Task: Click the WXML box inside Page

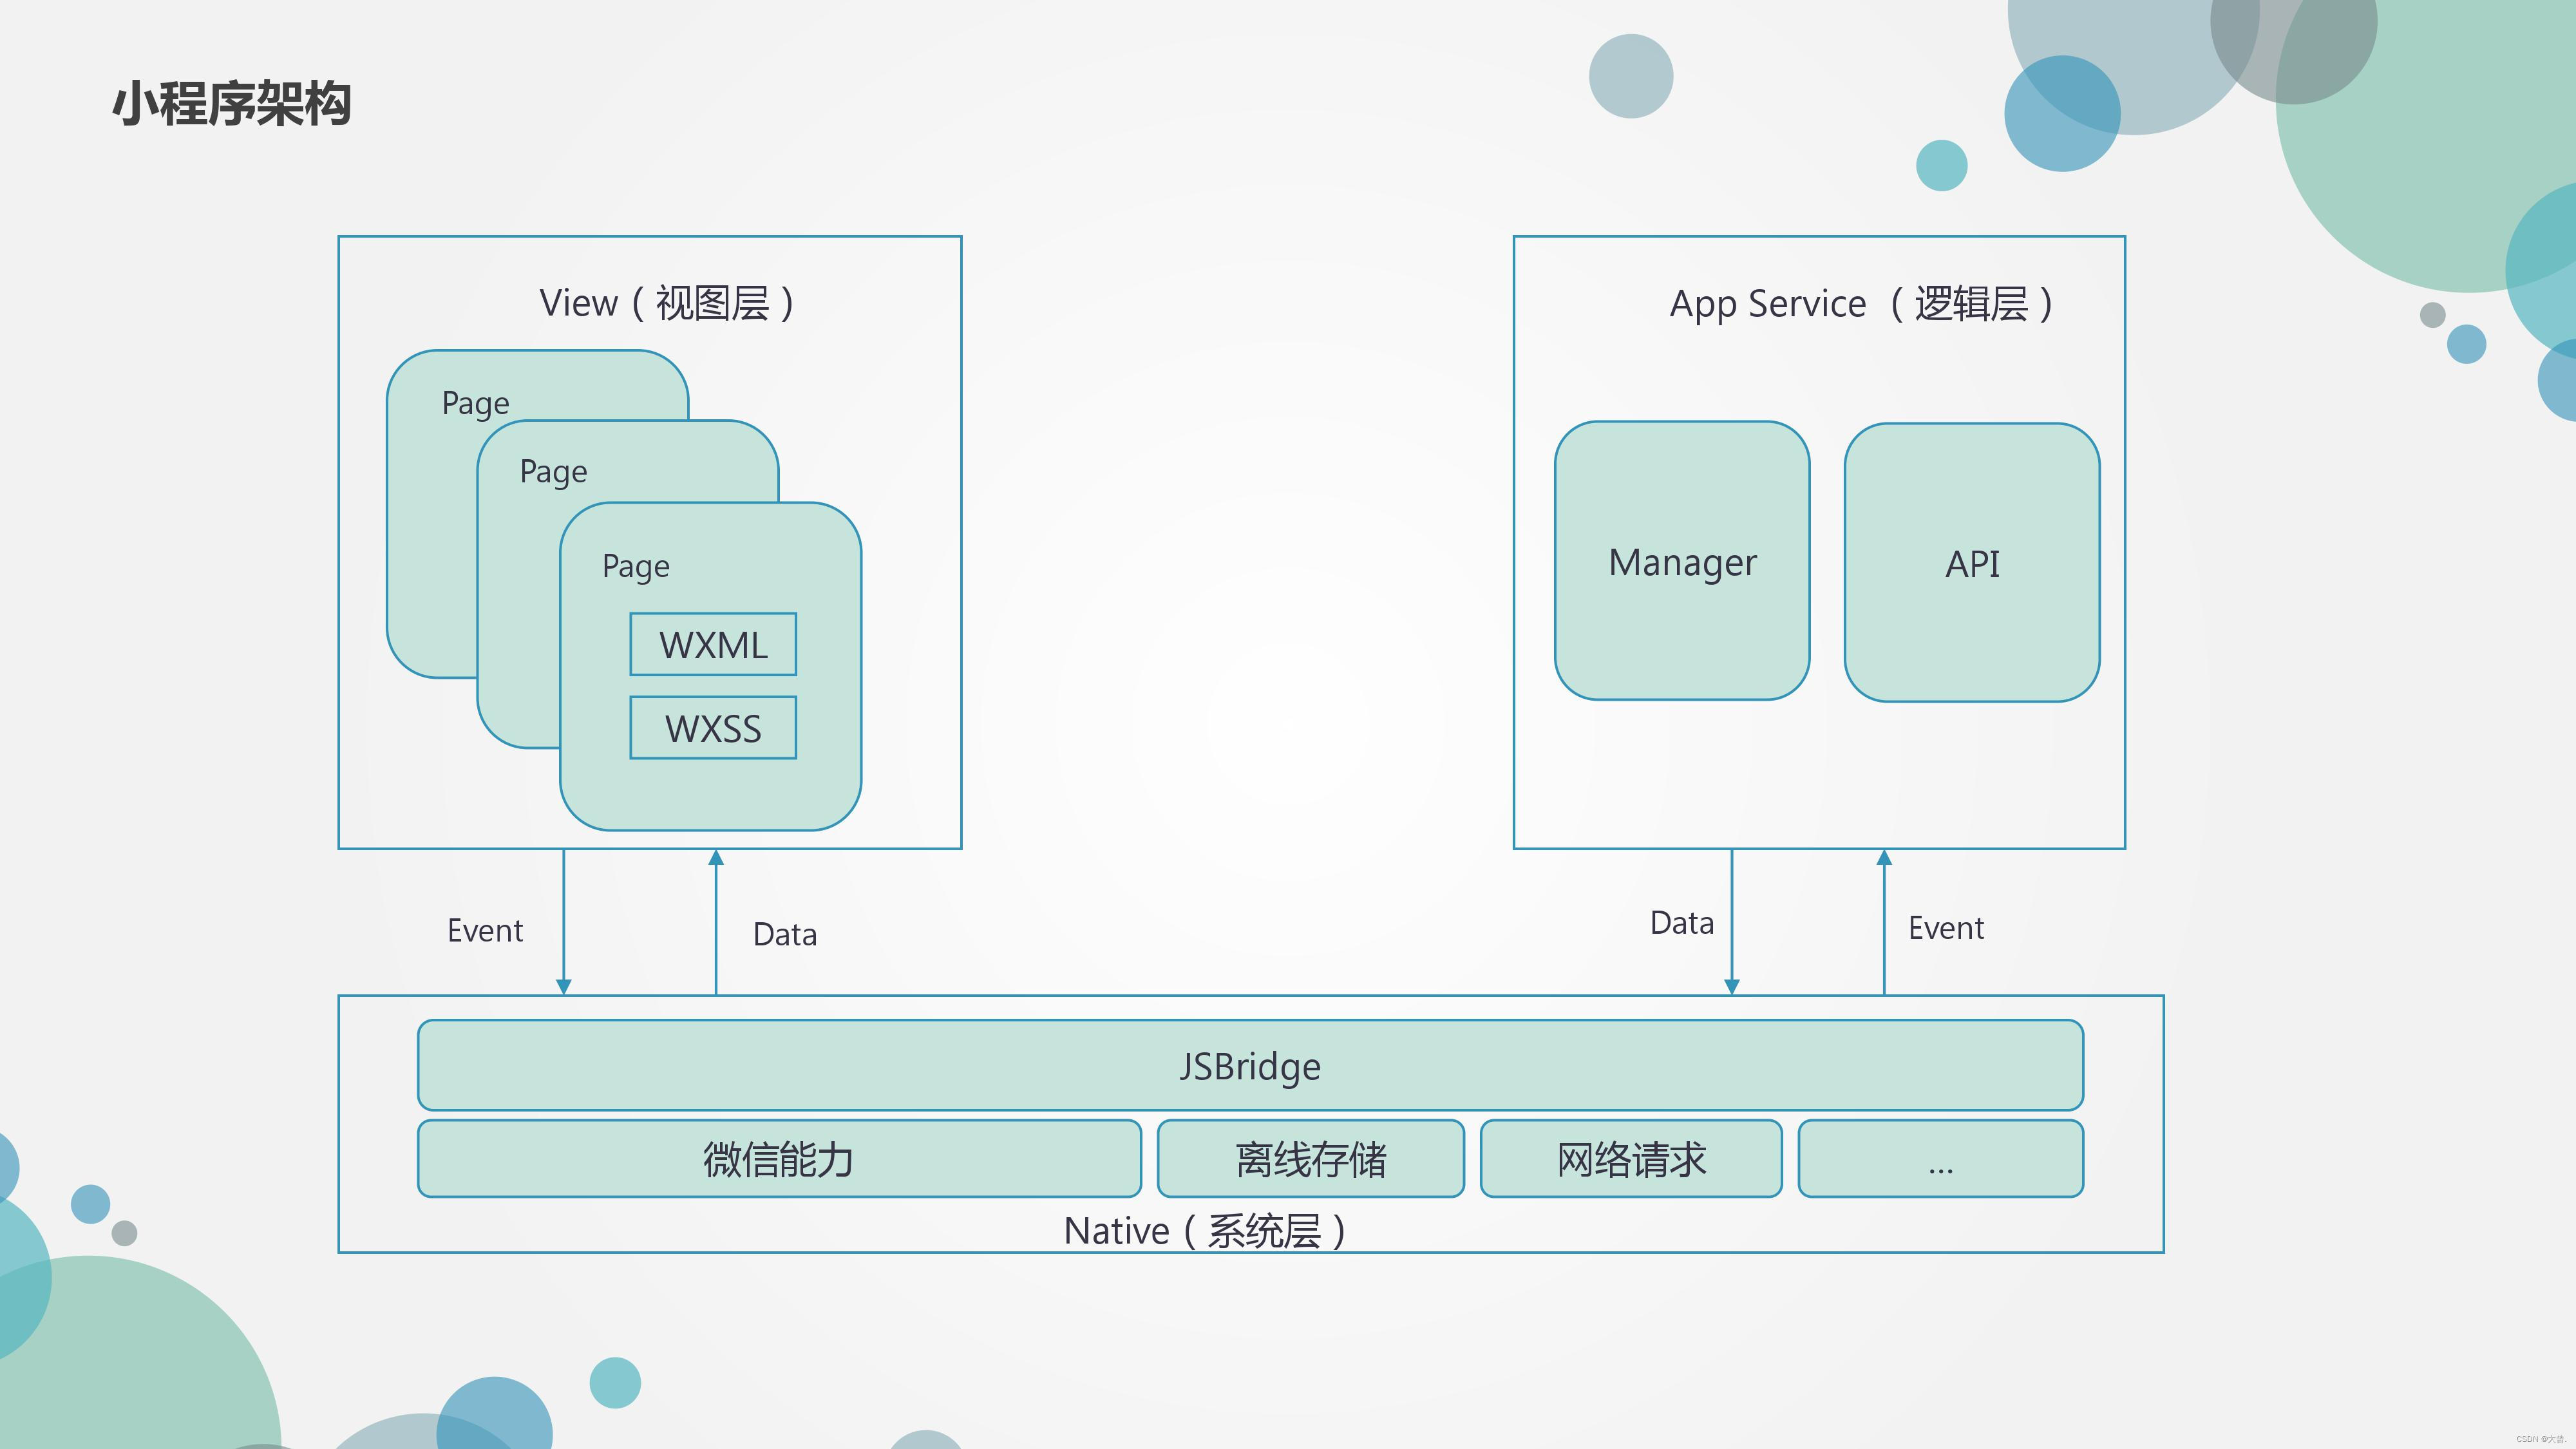Action: tap(713, 645)
